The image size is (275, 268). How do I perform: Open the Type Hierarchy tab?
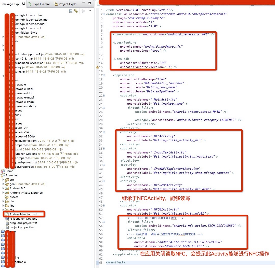pyautogui.click(x=41, y=4)
